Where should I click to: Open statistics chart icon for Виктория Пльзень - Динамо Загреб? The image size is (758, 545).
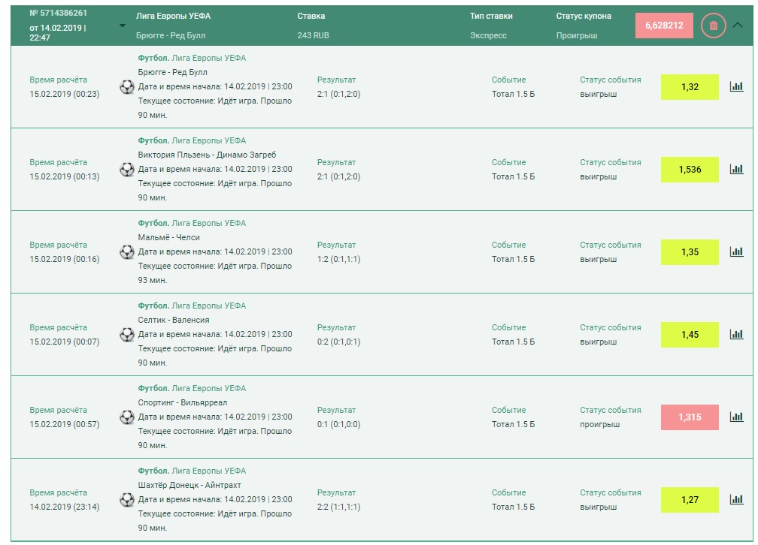[736, 169]
